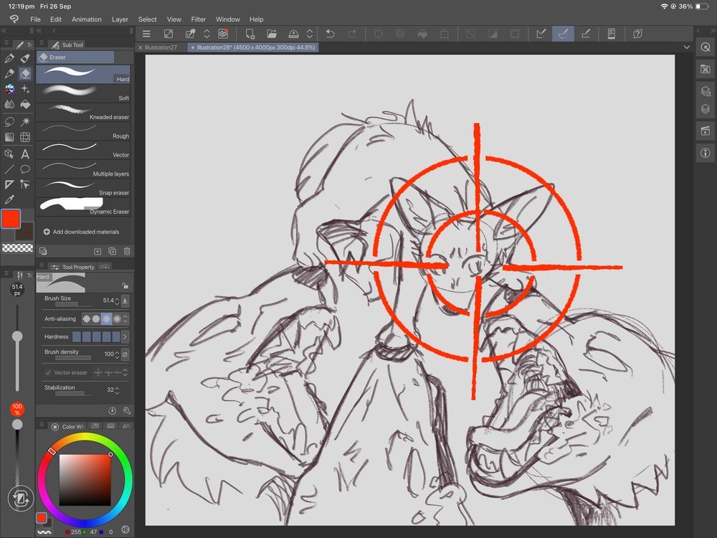Swap main and sub drawing color button
The width and height of the screenshot is (717, 538).
click(x=20, y=498)
